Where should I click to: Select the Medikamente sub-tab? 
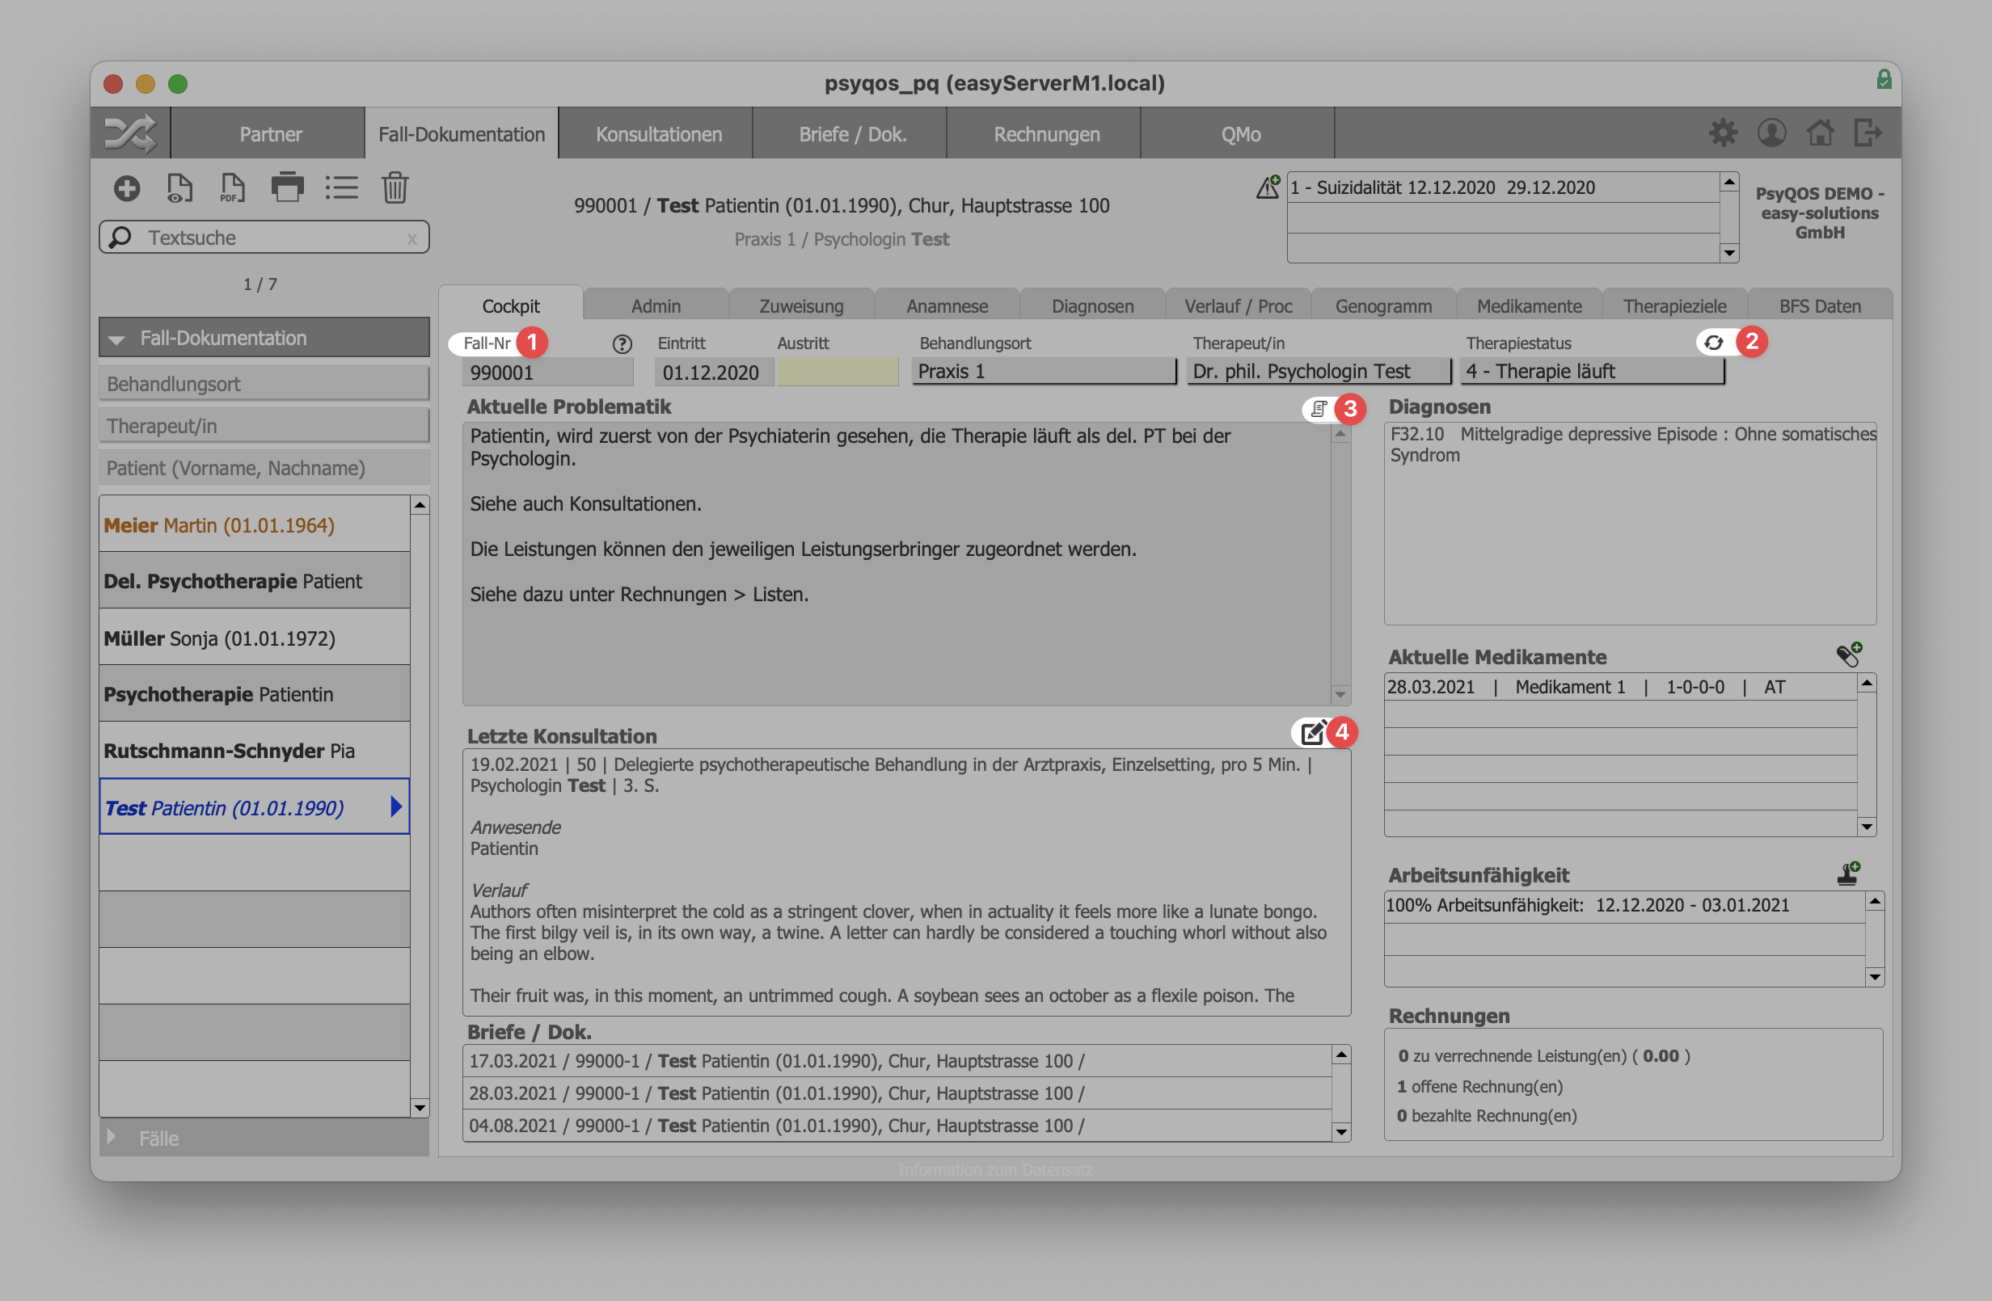[1529, 305]
